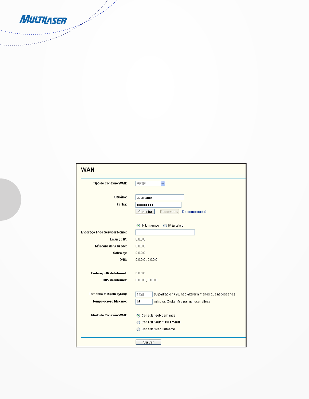309x399 pixels.
Task: Select the IP Estático radio button
Action: click(x=165, y=226)
